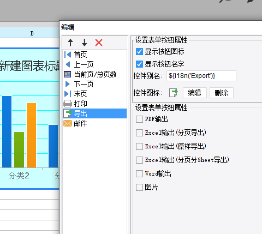Delete selected item with red X
The width and height of the screenshot is (262, 234).
(x=99, y=43)
